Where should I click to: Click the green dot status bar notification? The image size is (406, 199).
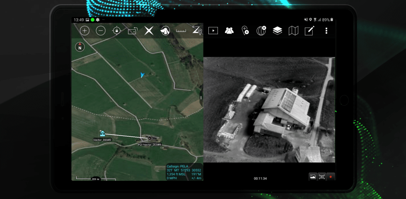[92, 20]
